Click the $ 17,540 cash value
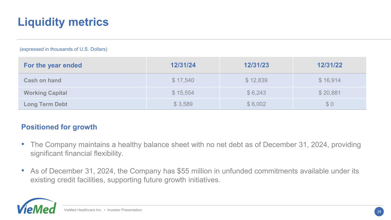 [x=183, y=80]
